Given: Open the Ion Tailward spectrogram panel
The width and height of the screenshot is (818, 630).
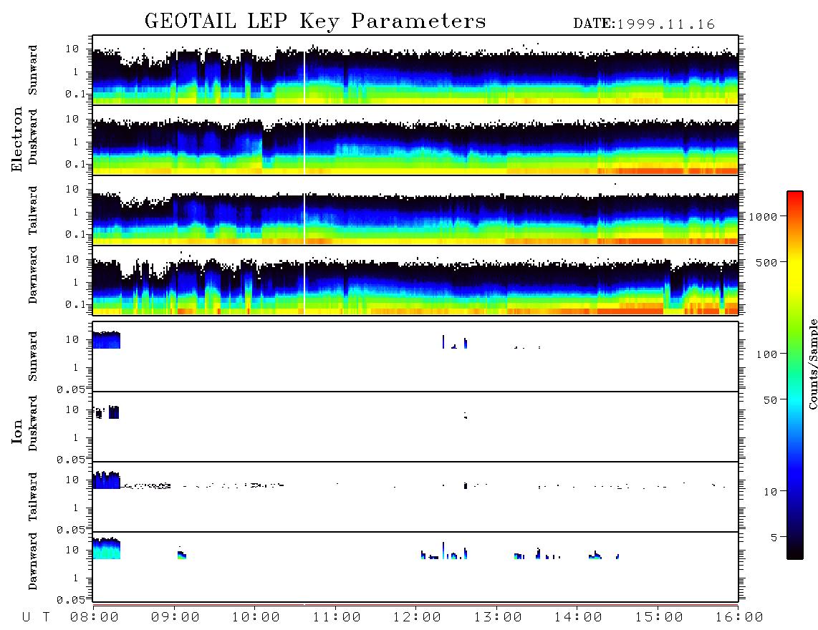Looking at the screenshot, I should pos(415,497).
